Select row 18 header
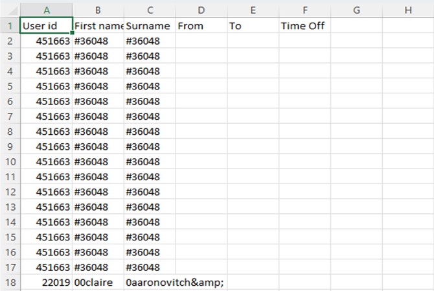 coord(10,283)
